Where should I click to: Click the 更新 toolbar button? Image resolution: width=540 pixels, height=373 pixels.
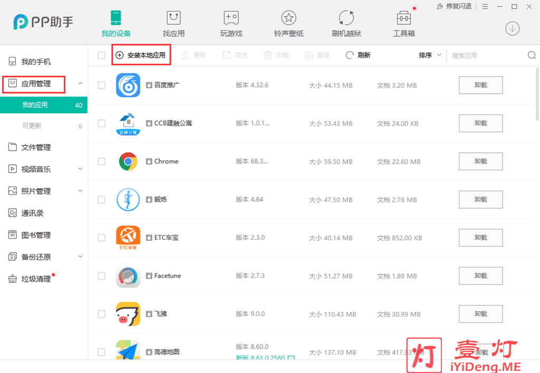click(194, 55)
